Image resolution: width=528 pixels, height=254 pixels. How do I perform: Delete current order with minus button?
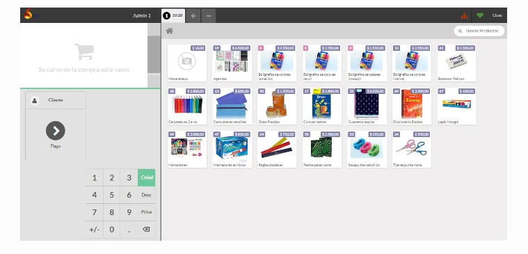(x=209, y=16)
